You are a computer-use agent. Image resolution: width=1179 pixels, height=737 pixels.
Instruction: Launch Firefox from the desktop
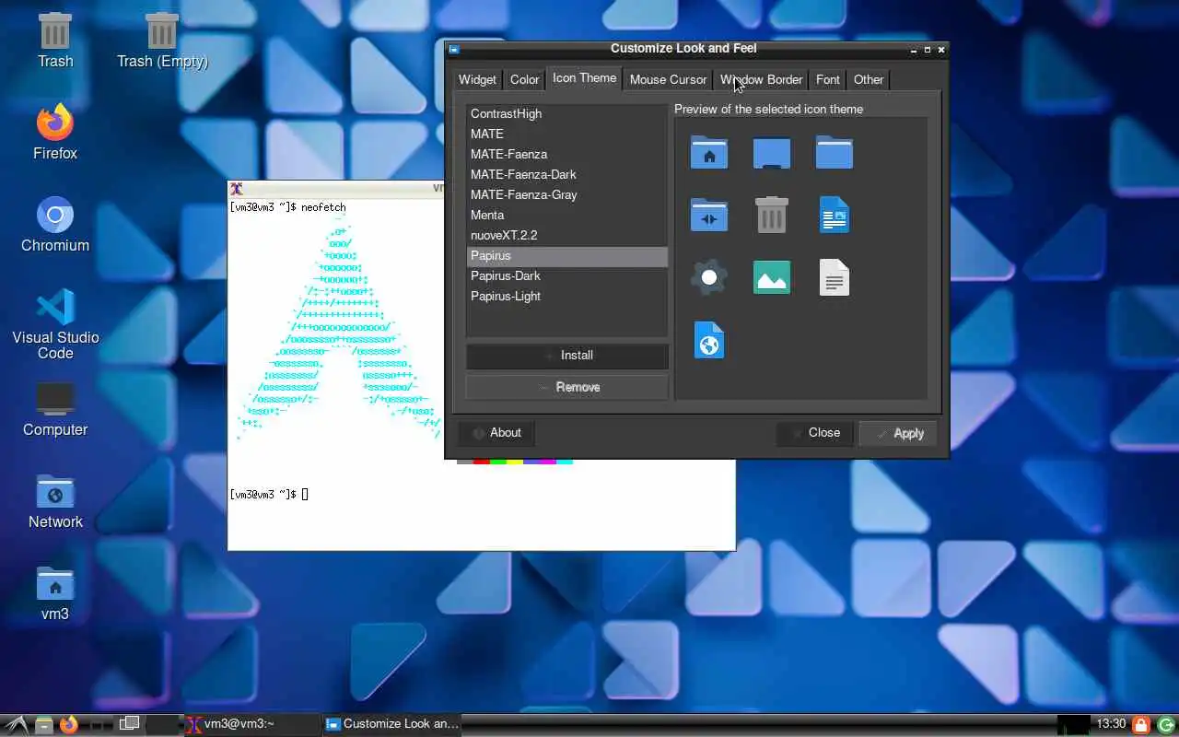(55, 132)
